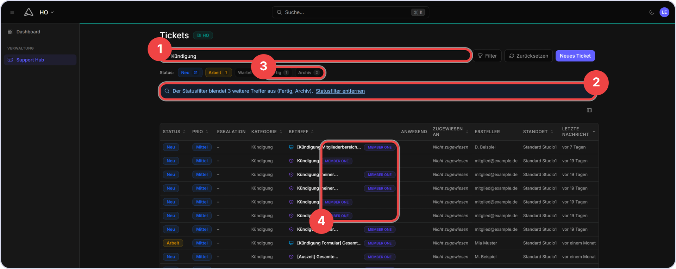Image resolution: width=676 pixels, height=269 pixels.
Task: Open the [Auszeit] Gesamte... ticket
Action: pyautogui.click(x=318, y=257)
